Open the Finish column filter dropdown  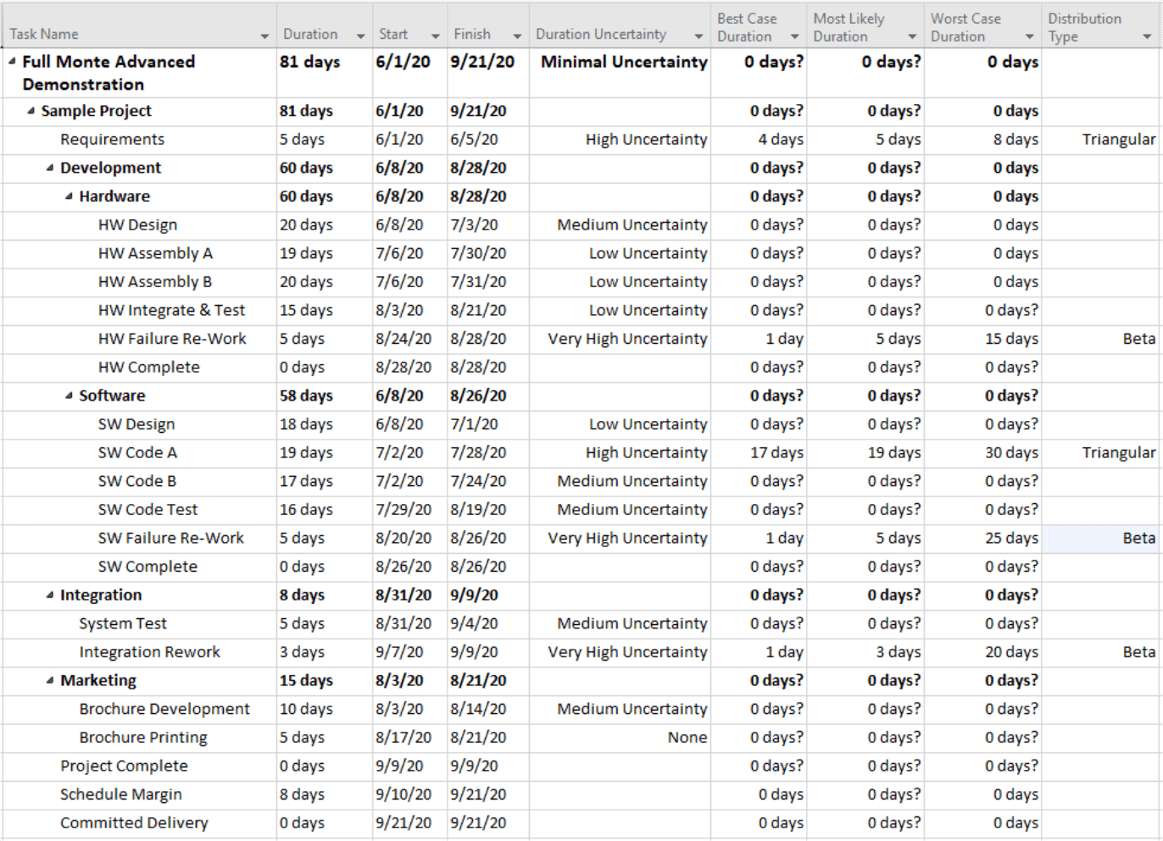pyautogui.click(x=516, y=36)
